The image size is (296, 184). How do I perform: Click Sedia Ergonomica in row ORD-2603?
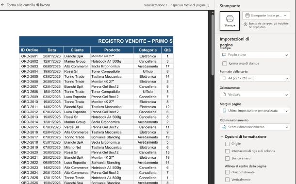[105, 67]
